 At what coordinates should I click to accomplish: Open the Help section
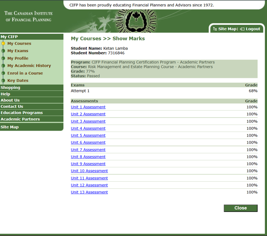click(32, 94)
